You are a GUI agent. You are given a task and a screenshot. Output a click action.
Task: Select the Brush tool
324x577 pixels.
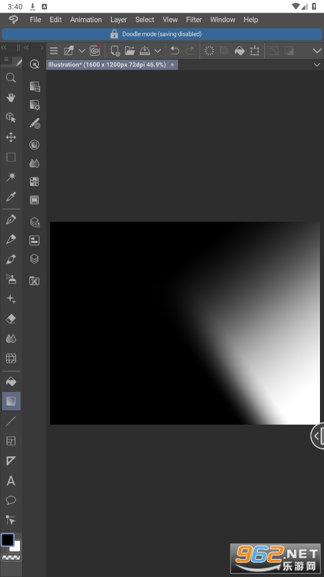11,260
